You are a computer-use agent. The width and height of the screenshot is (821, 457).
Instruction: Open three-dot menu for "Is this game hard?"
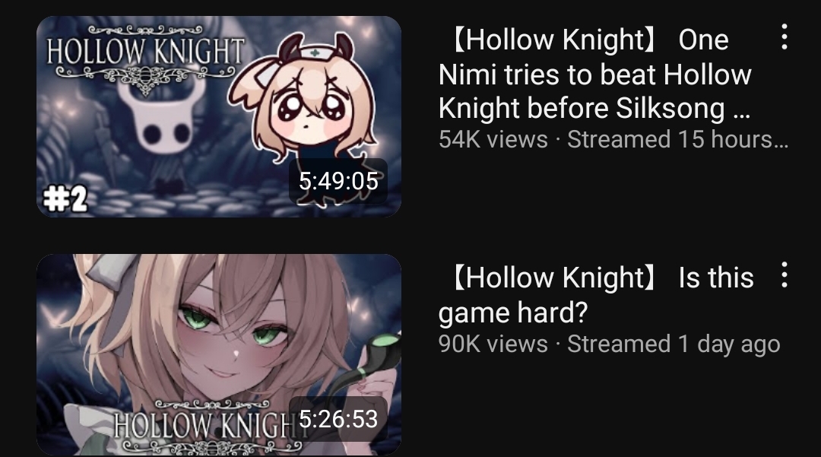click(784, 275)
